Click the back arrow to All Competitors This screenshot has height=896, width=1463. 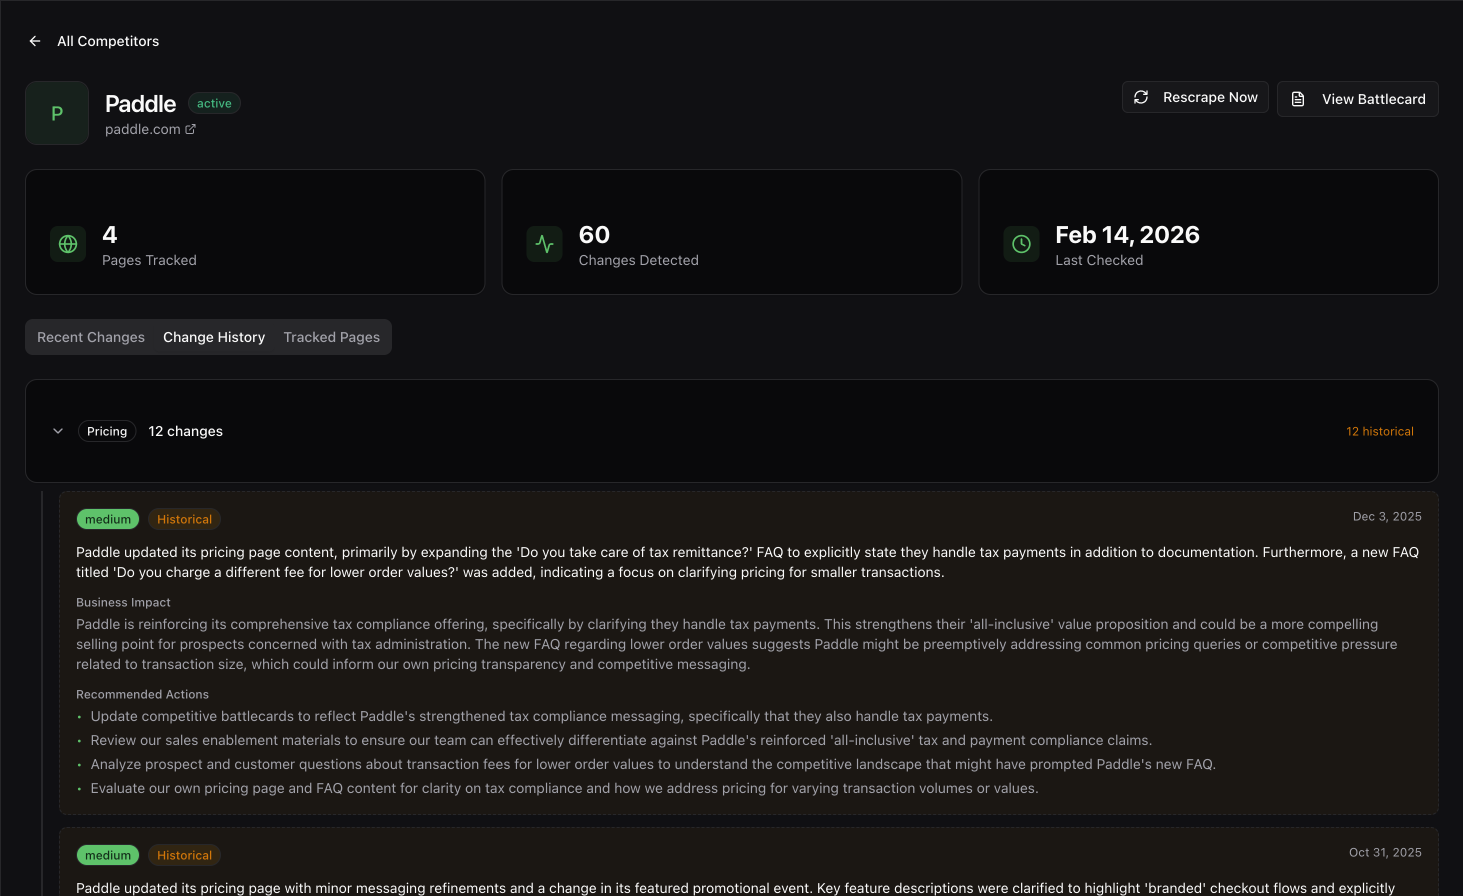[34, 41]
